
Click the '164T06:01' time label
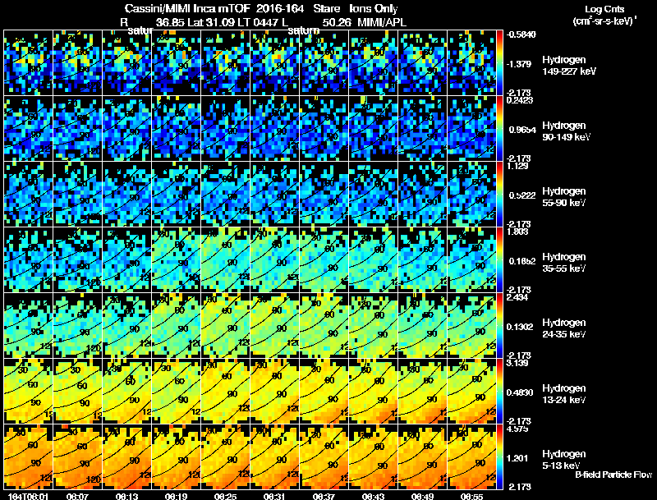[x=28, y=497]
